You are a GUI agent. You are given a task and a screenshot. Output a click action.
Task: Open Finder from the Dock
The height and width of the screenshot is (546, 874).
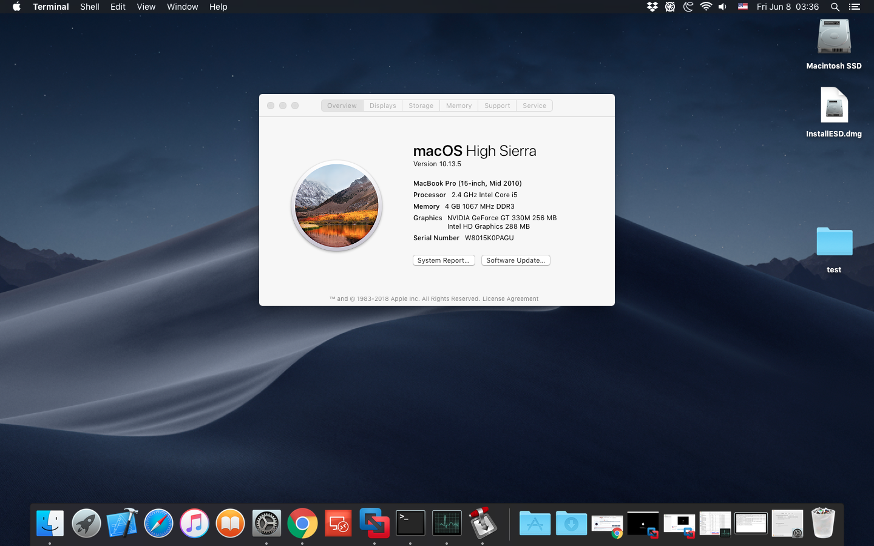pyautogui.click(x=50, y=523)
